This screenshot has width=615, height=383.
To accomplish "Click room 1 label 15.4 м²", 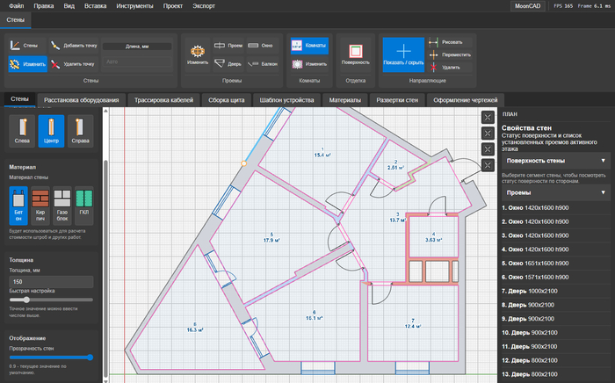I will [322, 152].
